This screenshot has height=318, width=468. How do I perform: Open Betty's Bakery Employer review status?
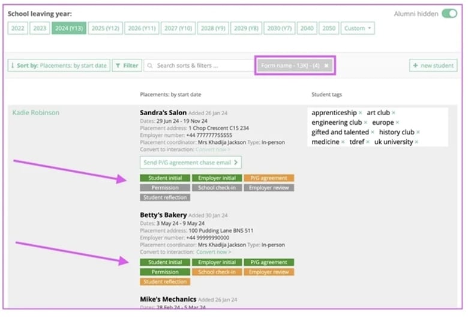pyautogui.click(x=269, y=272)
